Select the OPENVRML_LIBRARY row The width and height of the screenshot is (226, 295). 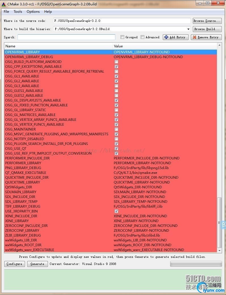coord(111,52)
